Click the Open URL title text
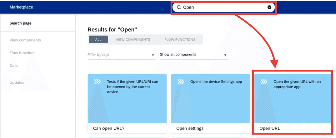This screenshot has height=138, width=336. (270, 128)
